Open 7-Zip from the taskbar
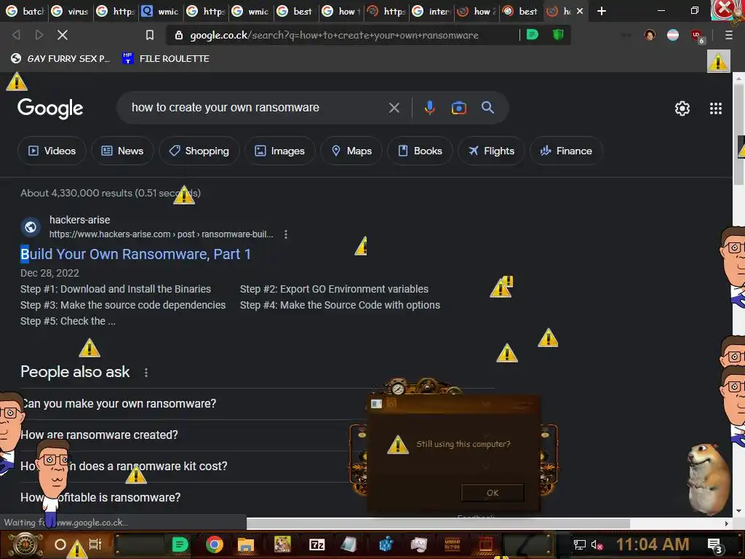This screenshot has height=559, width=745. pos(316,544)
